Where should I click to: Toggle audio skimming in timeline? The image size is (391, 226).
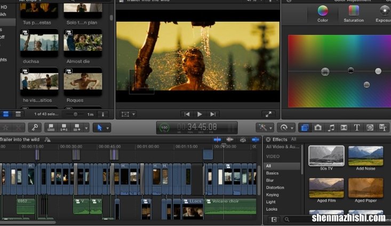[x=230, y=140]
